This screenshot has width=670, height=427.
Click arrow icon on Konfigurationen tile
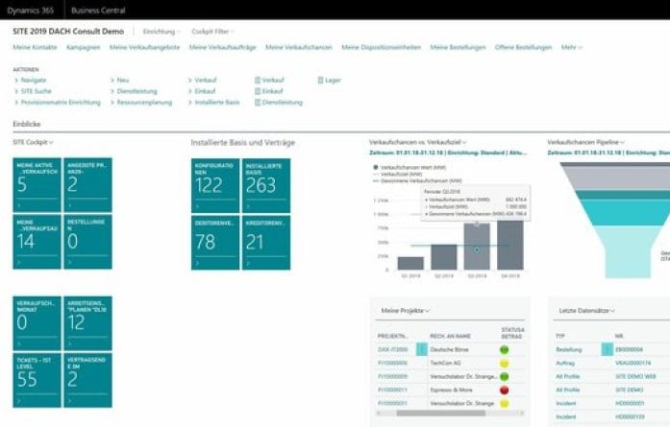click(x=197, y=206)
